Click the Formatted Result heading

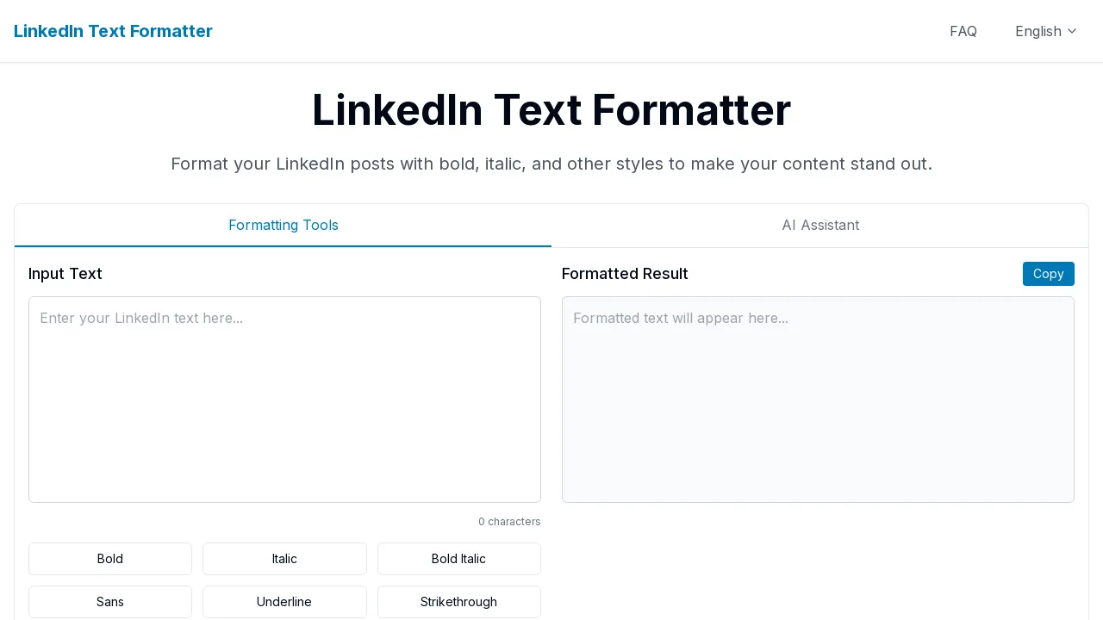point(625,274)
